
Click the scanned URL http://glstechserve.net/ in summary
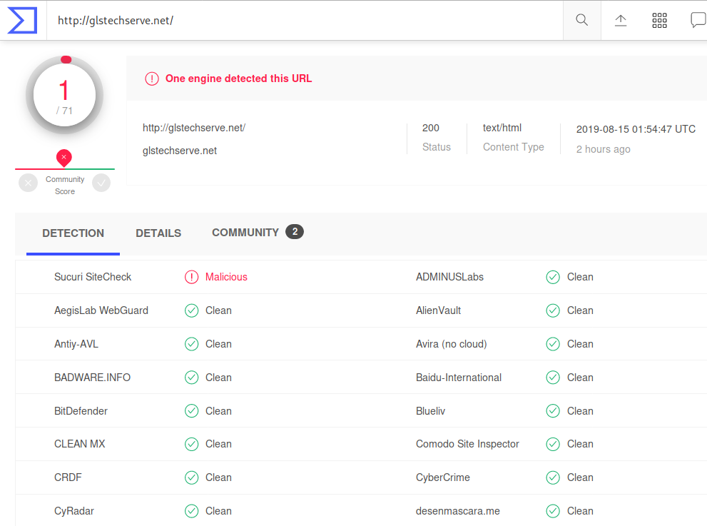pos(194,128)
